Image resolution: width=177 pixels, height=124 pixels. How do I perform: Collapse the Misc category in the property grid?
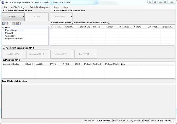click(3, 27)
